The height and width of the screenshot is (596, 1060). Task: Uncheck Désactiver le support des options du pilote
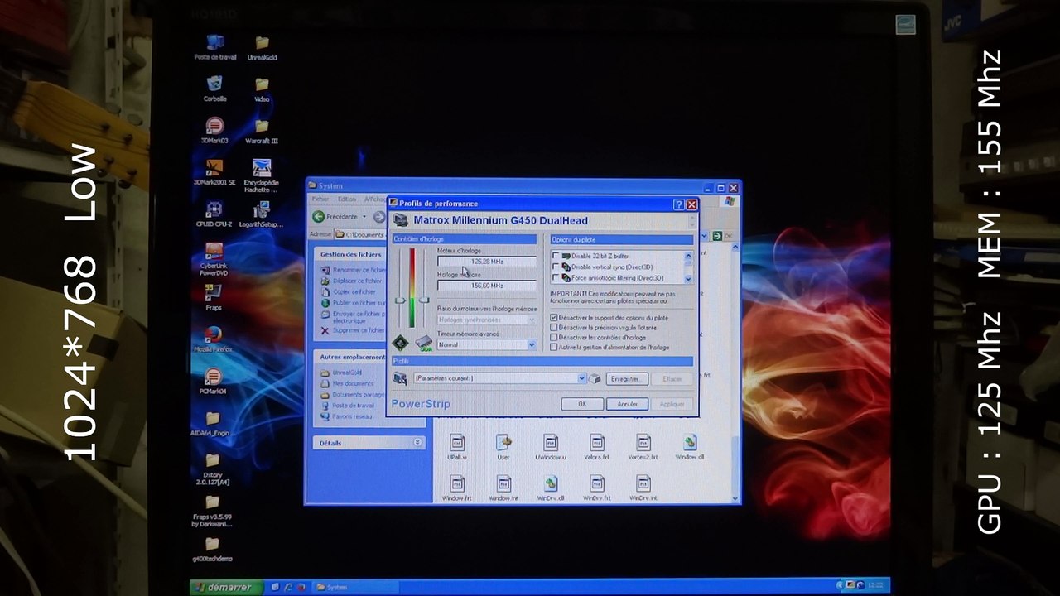pyautogui.click(x=554, y=318)
